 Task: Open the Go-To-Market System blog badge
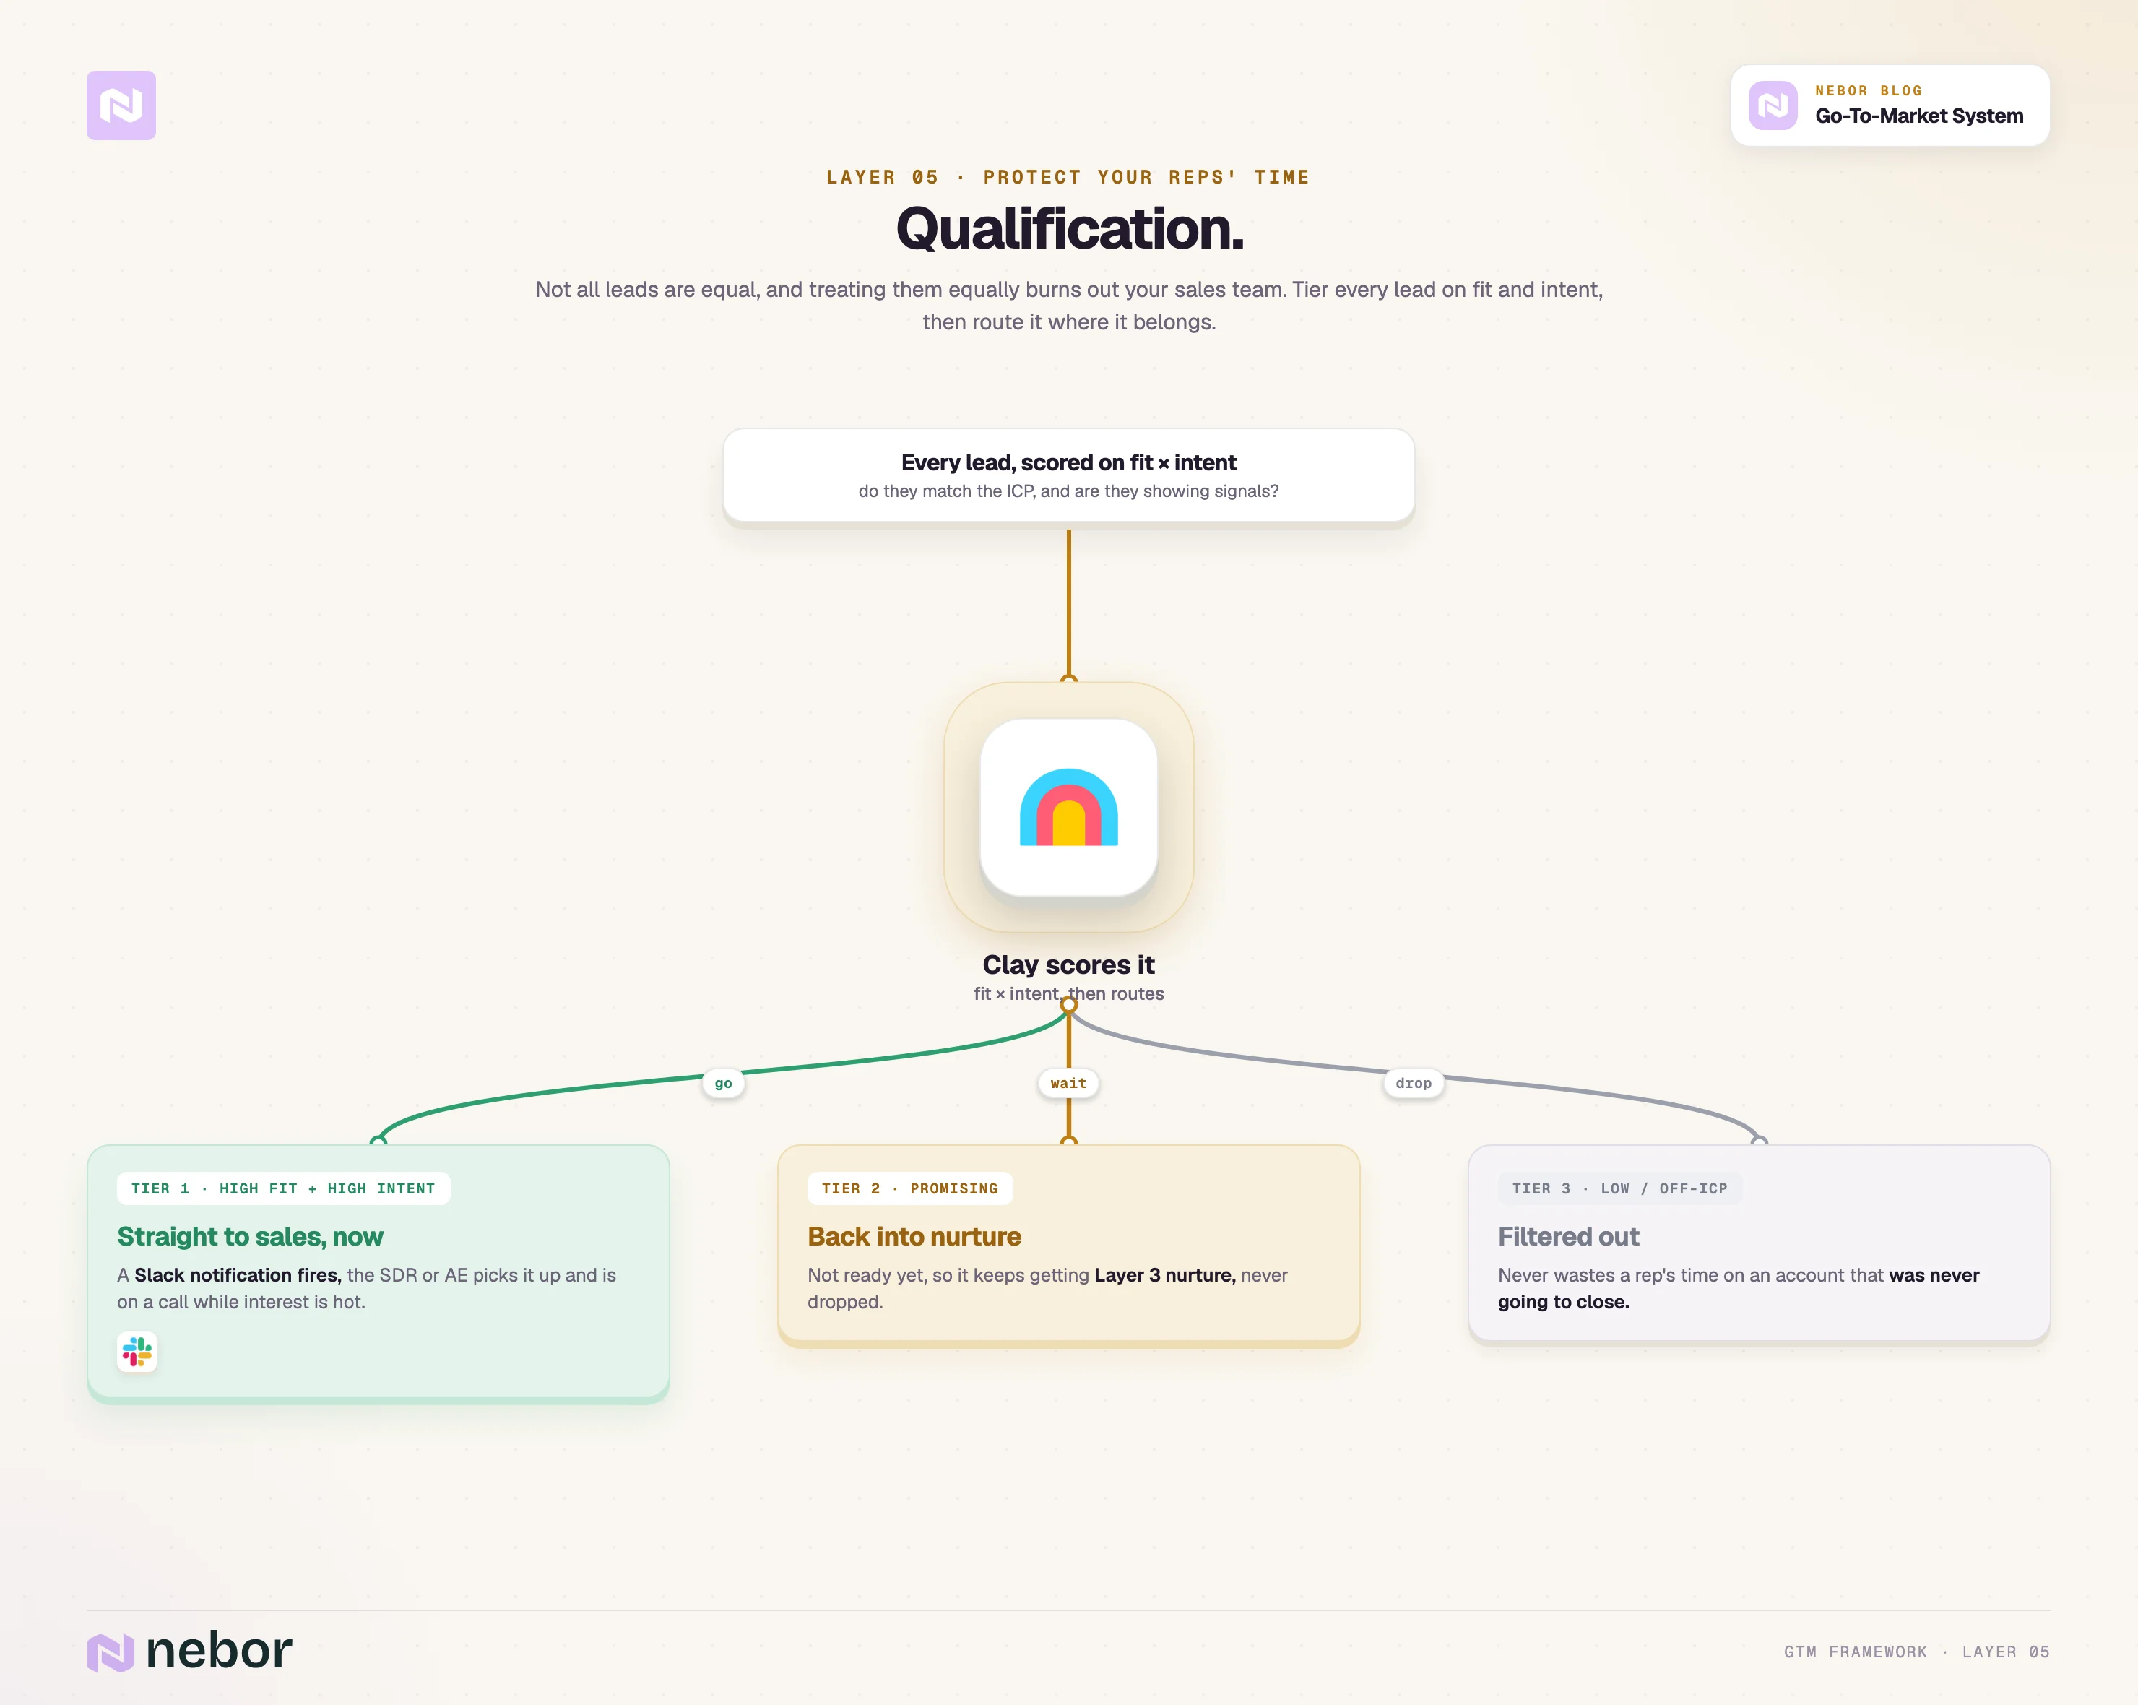[1890, 105]
